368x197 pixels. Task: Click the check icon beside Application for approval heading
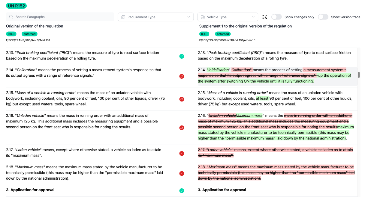[x=182, y=191]
